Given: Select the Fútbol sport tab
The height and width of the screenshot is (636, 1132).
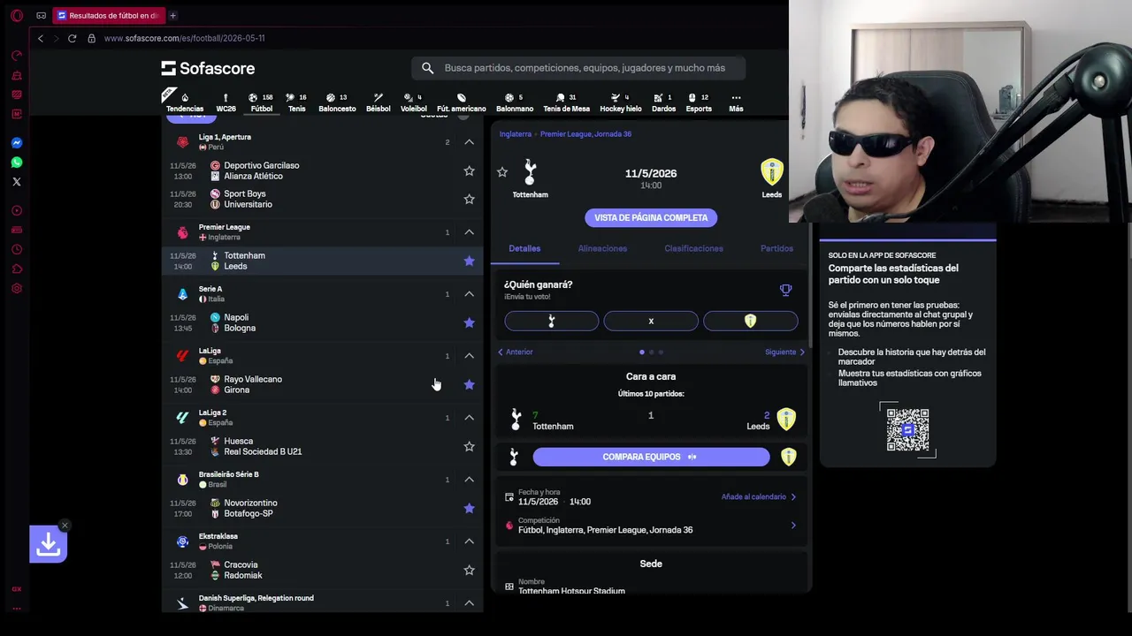Looking at the screenshot, I should (262, 102).
